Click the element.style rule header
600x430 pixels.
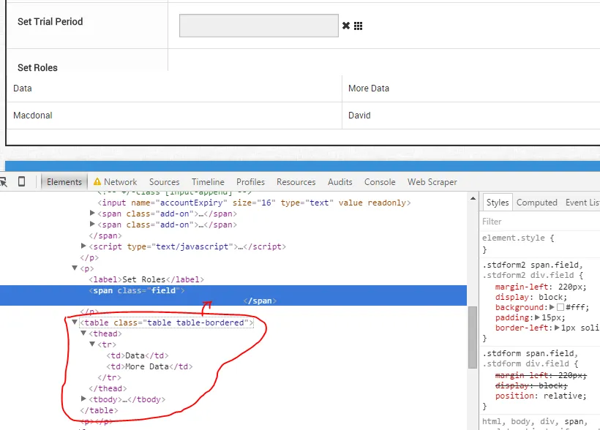coord(518,238)
